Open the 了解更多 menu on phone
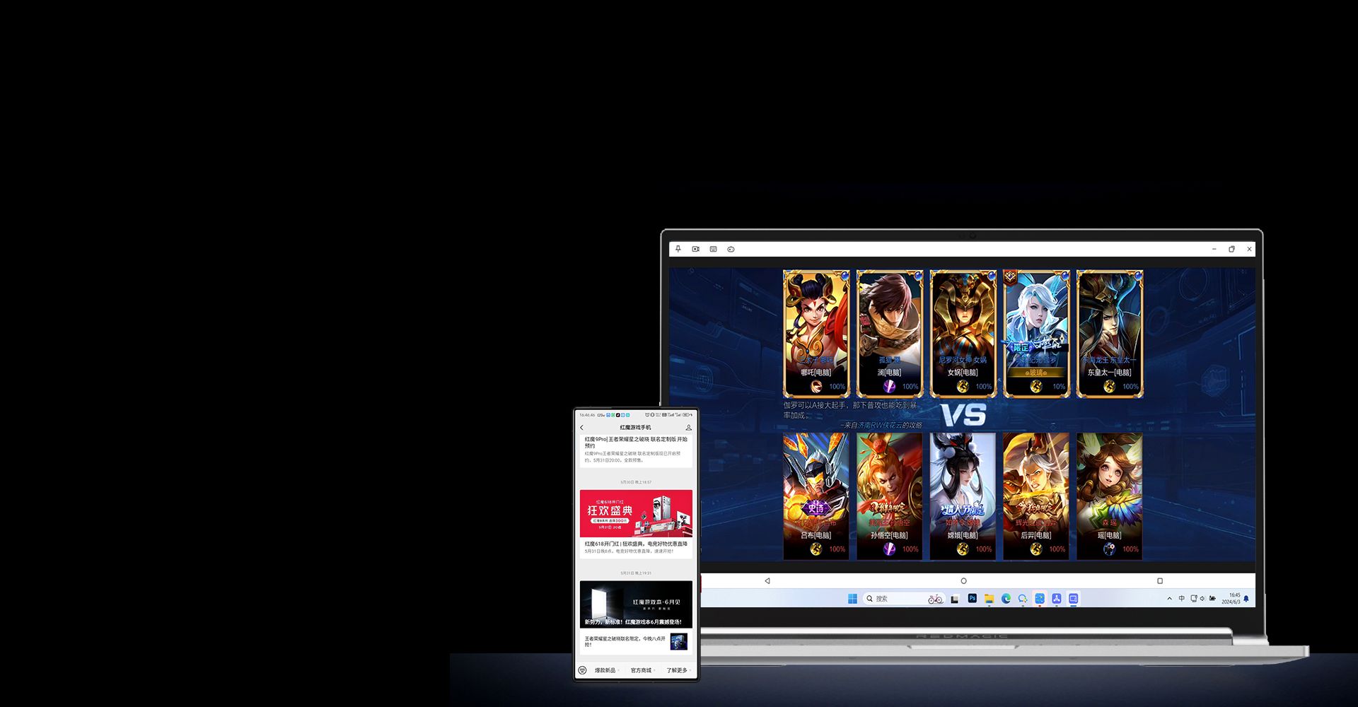This screenshot has width=1358, height=707. coord(677,670)
